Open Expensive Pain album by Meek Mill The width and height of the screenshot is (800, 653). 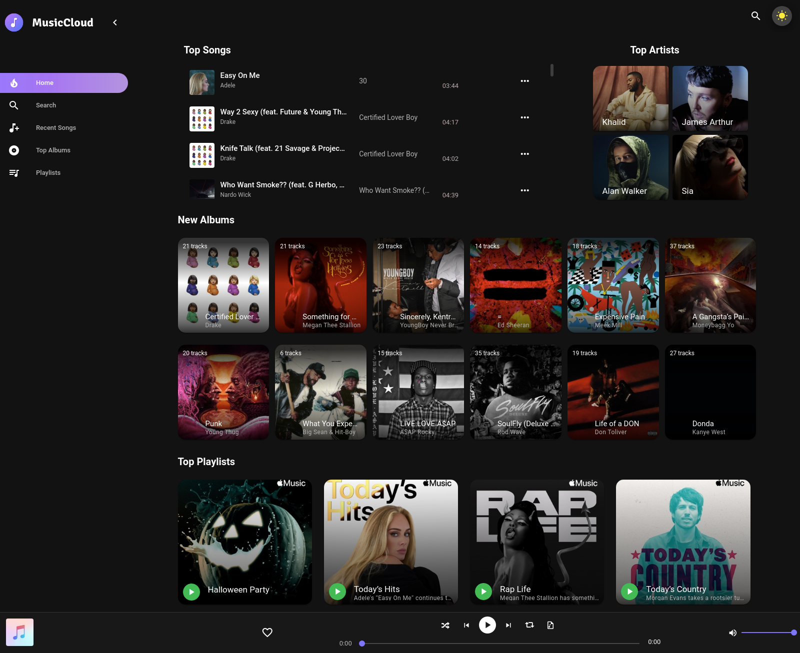[x=613, y=285]
